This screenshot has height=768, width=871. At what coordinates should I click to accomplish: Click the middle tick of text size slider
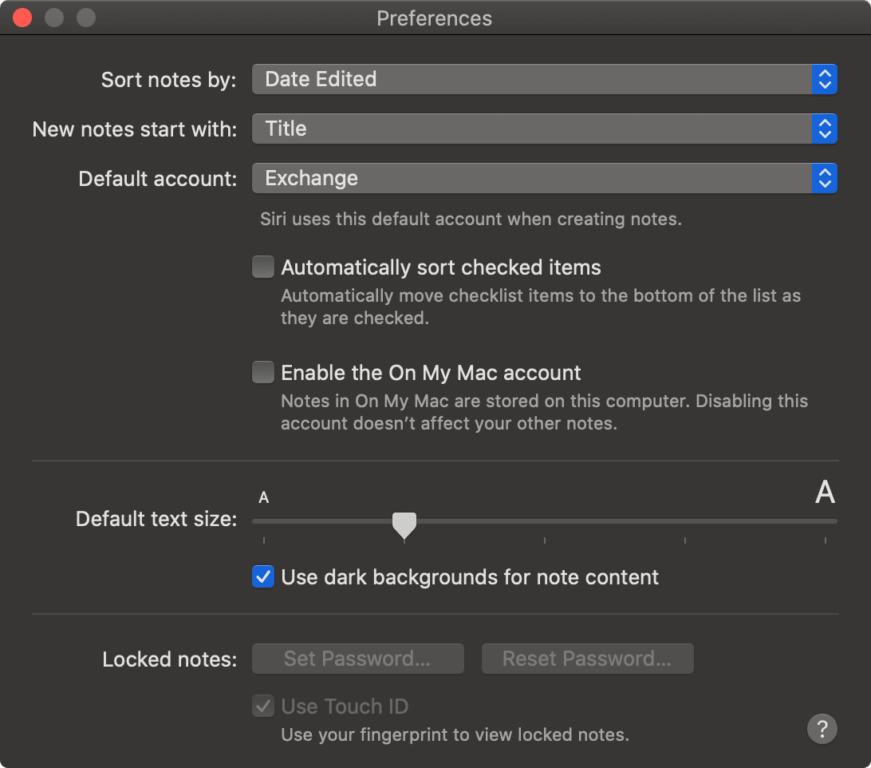pyautogui.click(x=545, y=540)
